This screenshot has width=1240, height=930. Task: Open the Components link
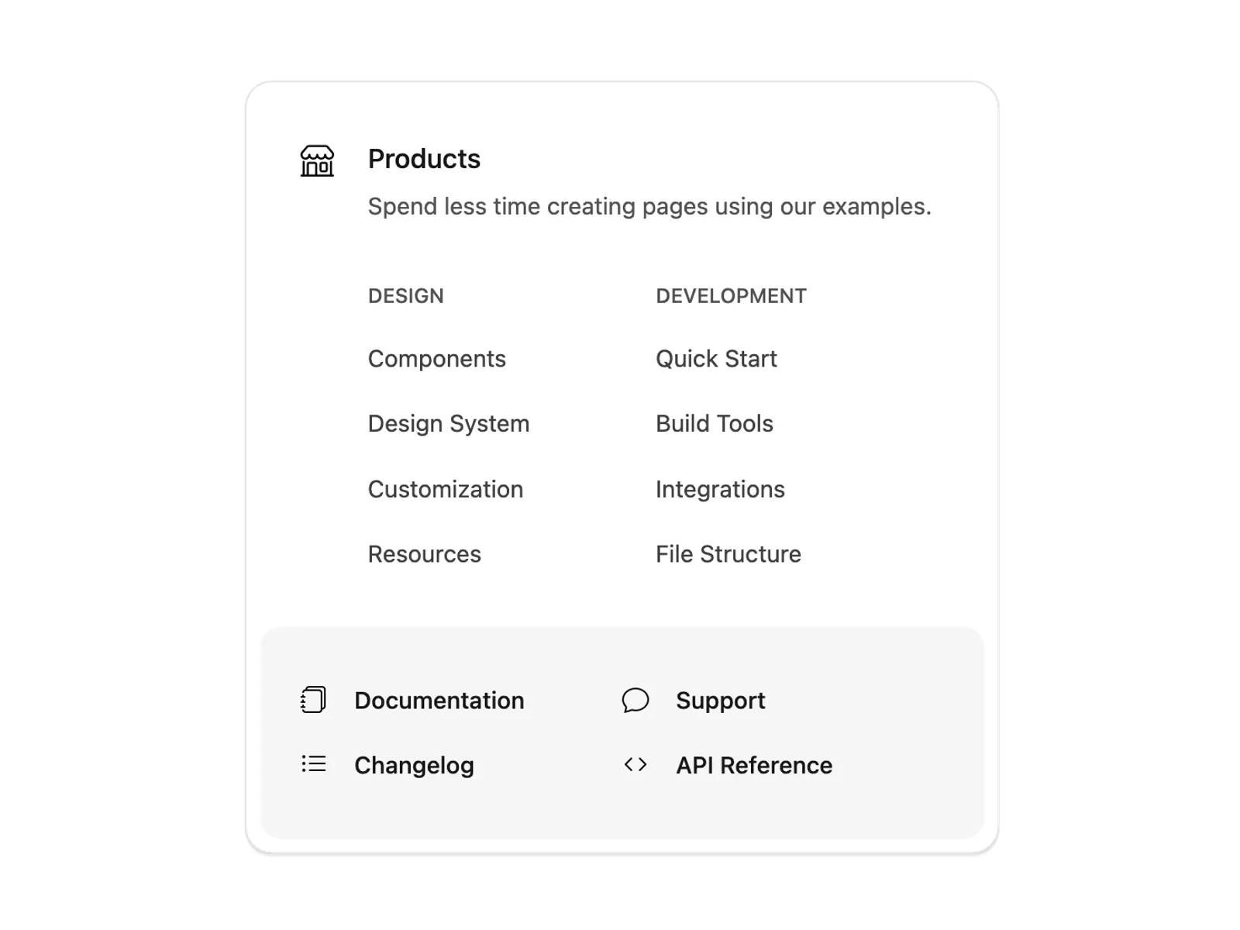coord(436,359)
